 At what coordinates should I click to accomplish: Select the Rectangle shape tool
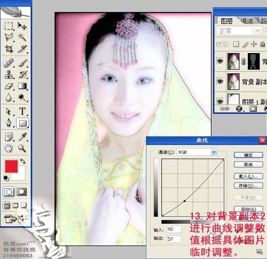coord(22,123)
